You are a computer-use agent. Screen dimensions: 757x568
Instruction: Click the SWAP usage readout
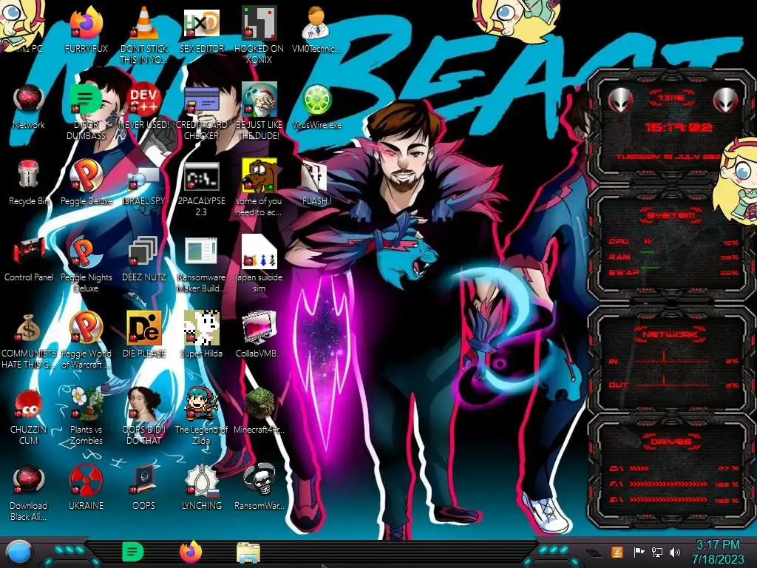click(x=730, y=273)
